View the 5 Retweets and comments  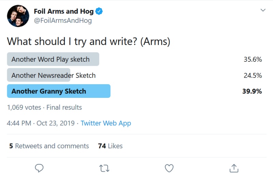(x=49, y=146)
